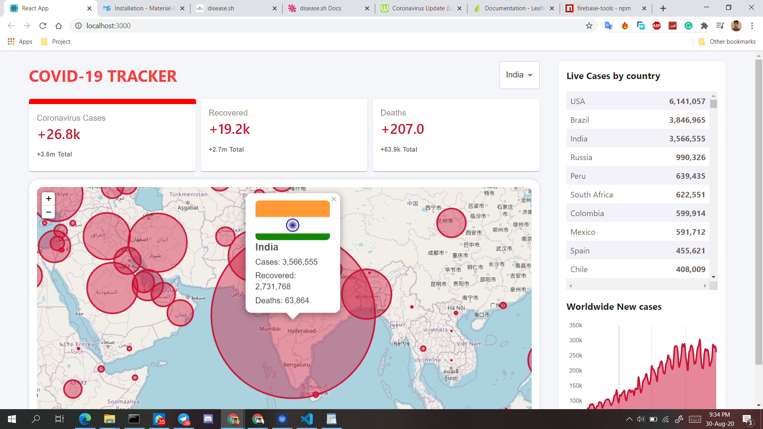Click the Brazil row in cases table

(638, 120)
